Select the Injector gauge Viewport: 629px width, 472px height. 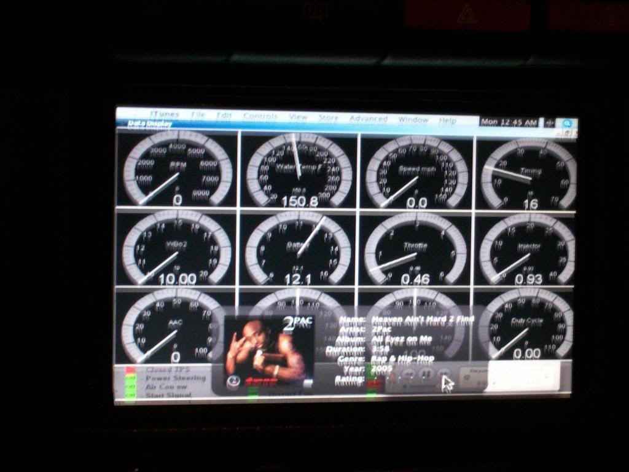click(x=528, y=250)
